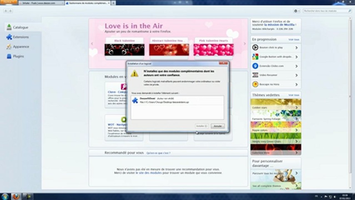355x200 pixels.
Task: Go forward with the forward arrow
Action: (10, 11)
